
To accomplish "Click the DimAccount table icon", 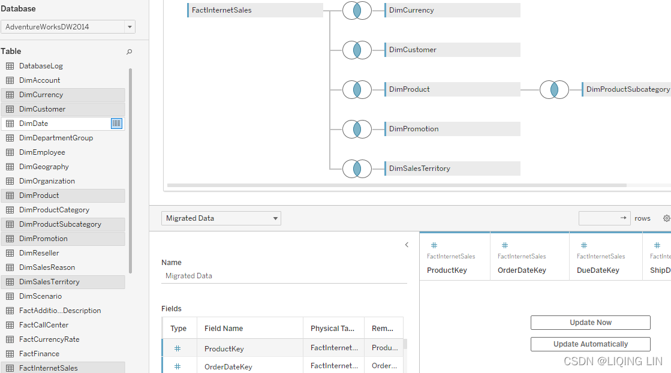I will point(10,80).
